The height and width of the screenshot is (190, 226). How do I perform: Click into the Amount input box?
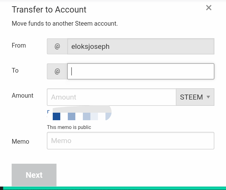pos(111,97)
